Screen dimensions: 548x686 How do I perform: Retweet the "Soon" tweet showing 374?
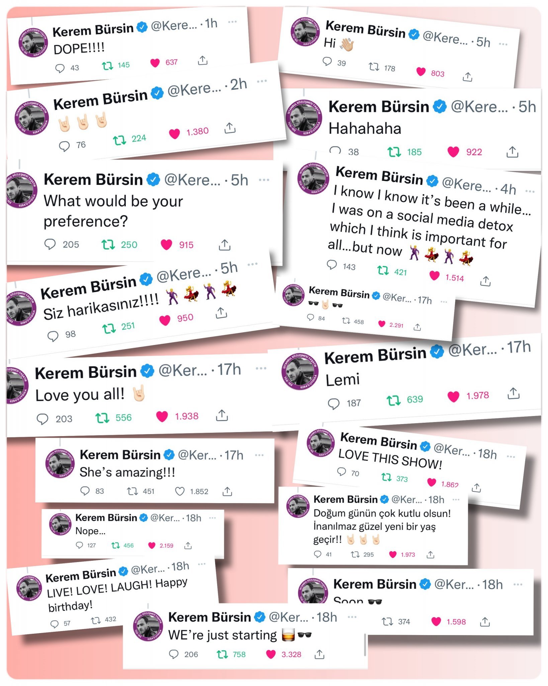click(387, 622)
